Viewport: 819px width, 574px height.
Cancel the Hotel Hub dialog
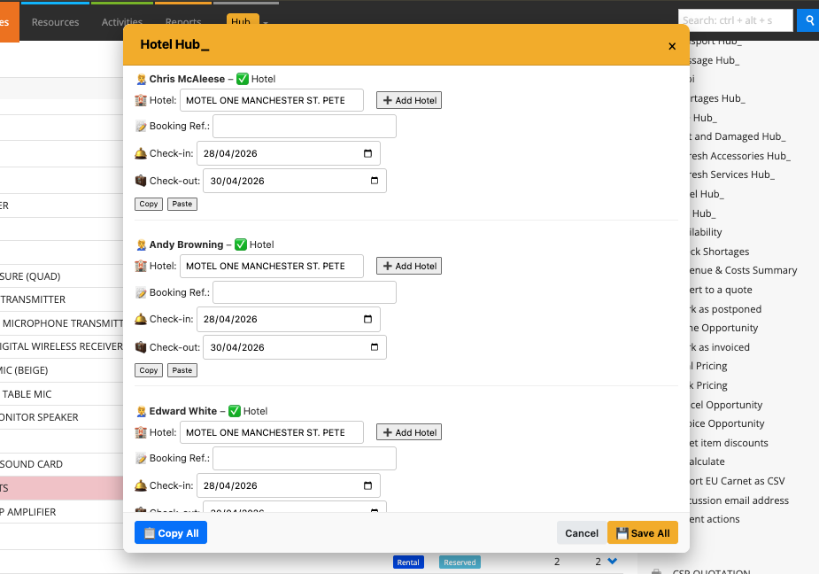coord(582,532)
